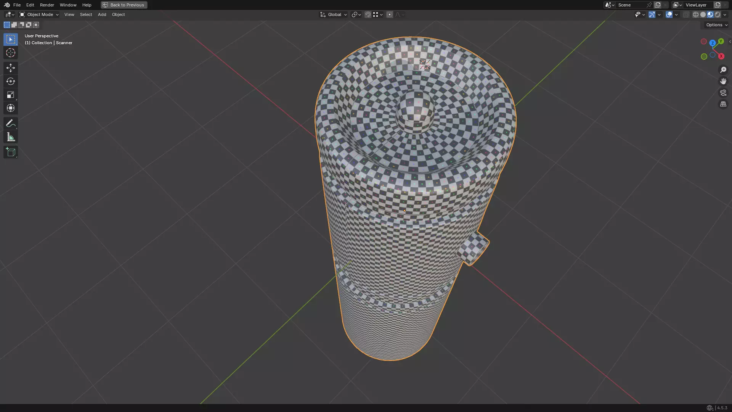
Task: Toggle snapping magnet in header
Action: [368, 14]
